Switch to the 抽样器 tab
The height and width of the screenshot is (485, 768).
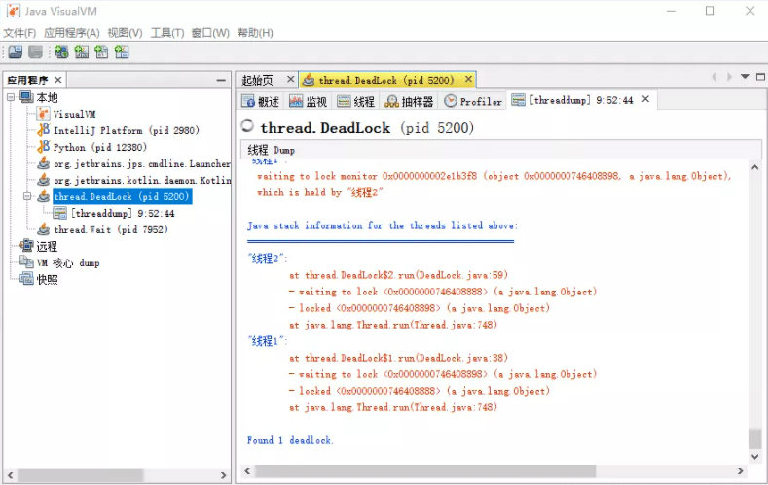(x=410, y=101)
